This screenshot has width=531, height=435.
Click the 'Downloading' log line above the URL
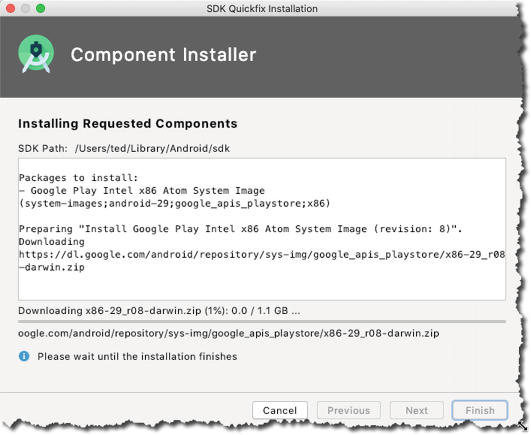[52, 242]
